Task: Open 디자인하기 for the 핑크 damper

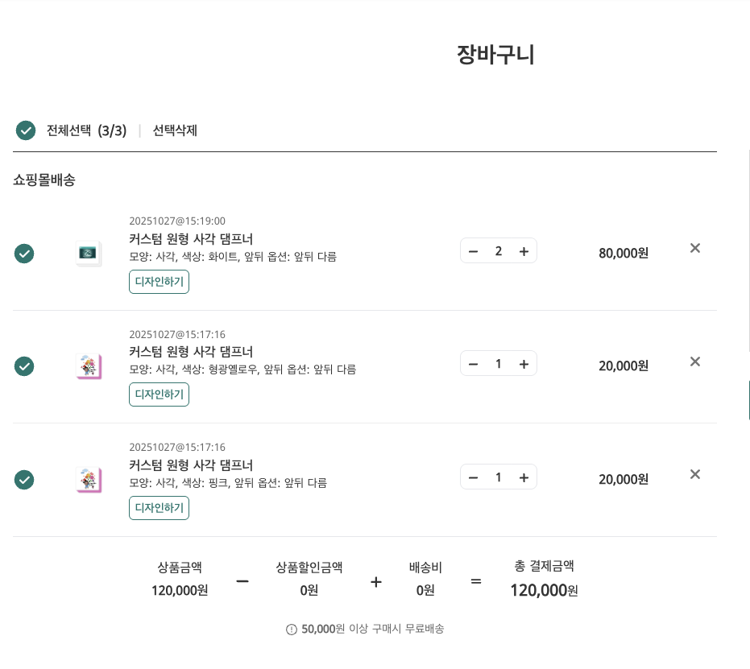Action: point(159,508)
